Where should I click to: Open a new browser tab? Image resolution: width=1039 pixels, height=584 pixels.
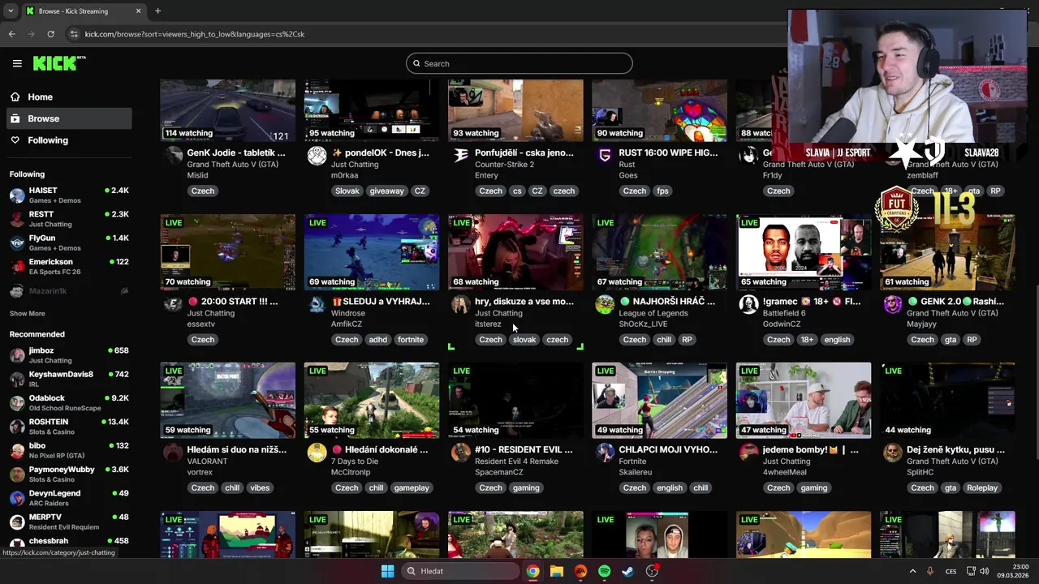pyautogui.click(x=157, y=11)
